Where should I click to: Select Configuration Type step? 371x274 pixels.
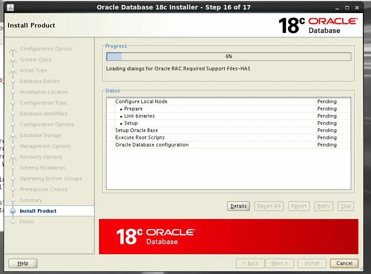click(43, 103)
